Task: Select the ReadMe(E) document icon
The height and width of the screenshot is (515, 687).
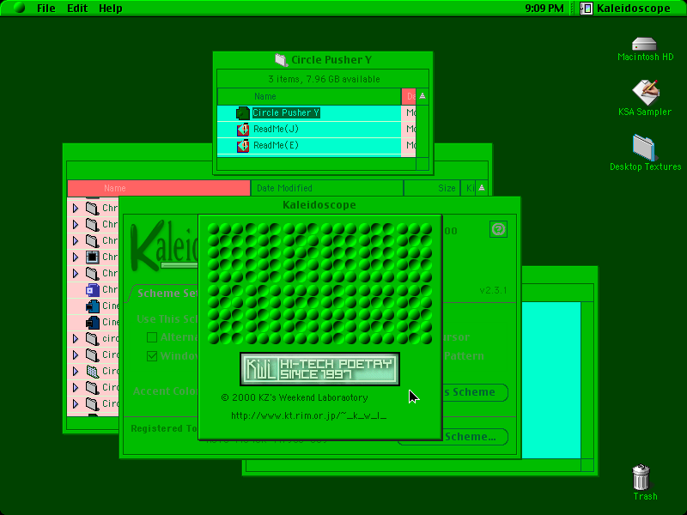Action: coord(243,146)
